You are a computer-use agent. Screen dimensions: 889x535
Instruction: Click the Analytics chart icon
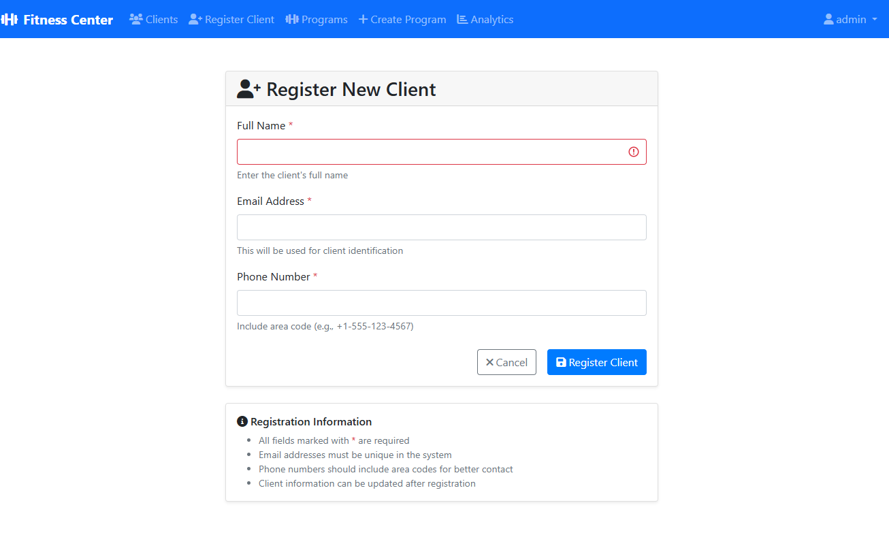click(x=462, y=20)
